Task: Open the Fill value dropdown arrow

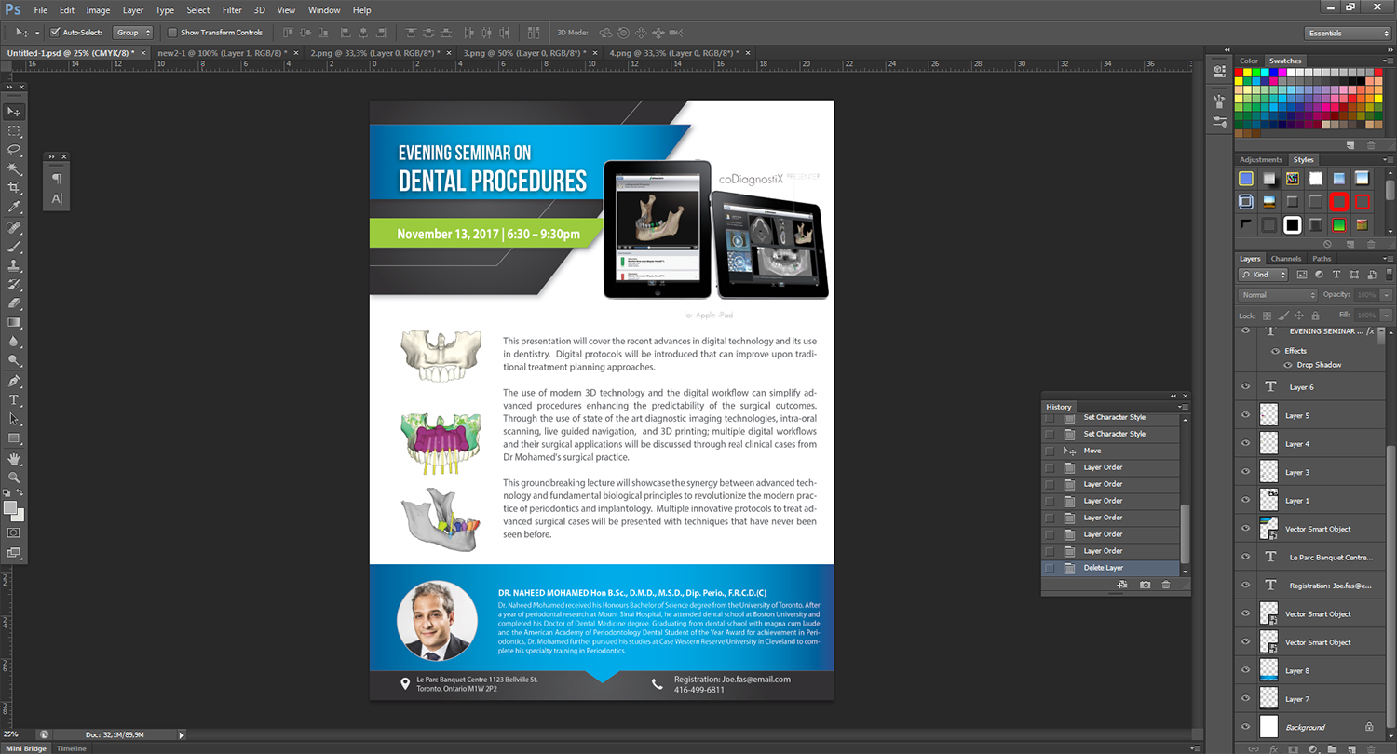Action: [1386, 316]
